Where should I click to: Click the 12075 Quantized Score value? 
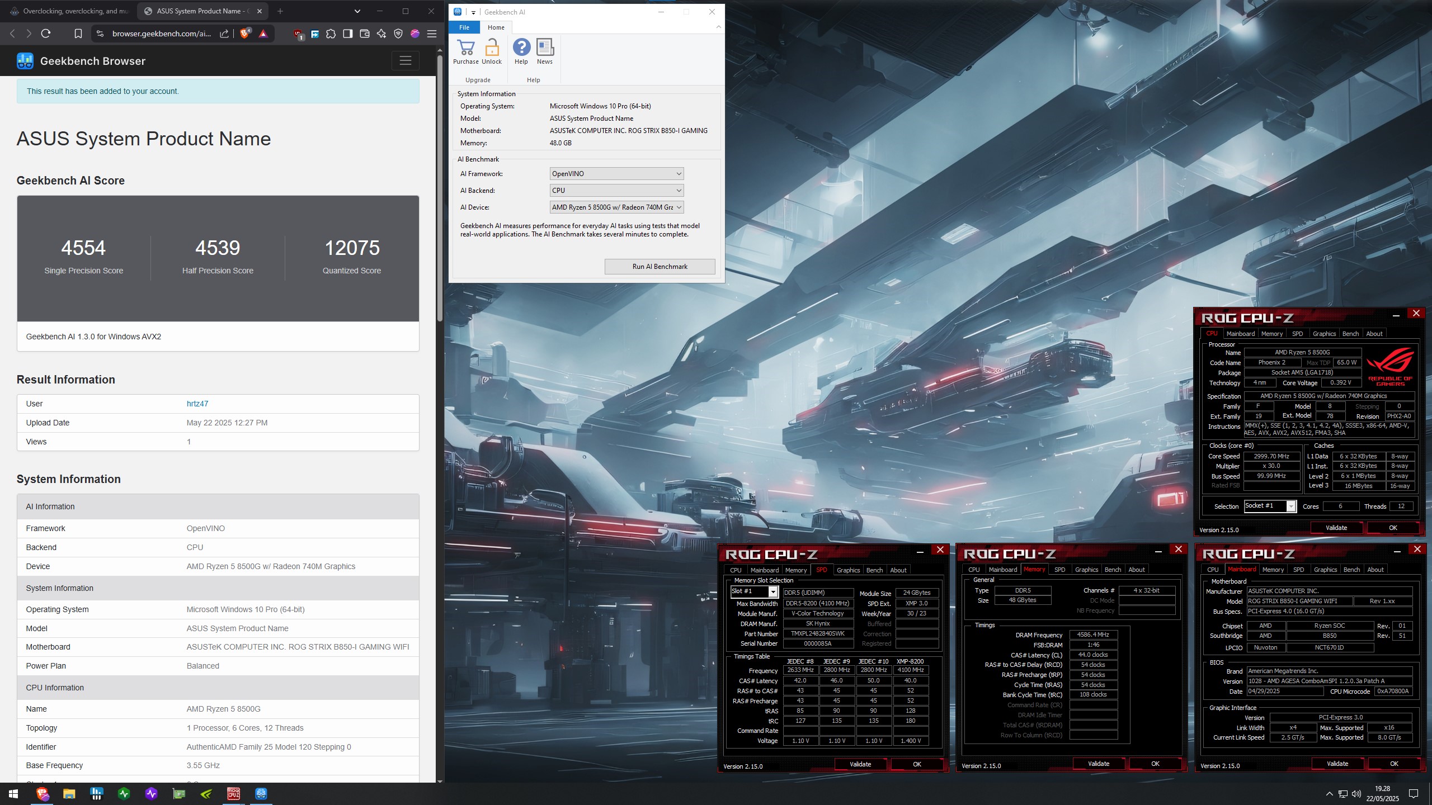point(352,248)
